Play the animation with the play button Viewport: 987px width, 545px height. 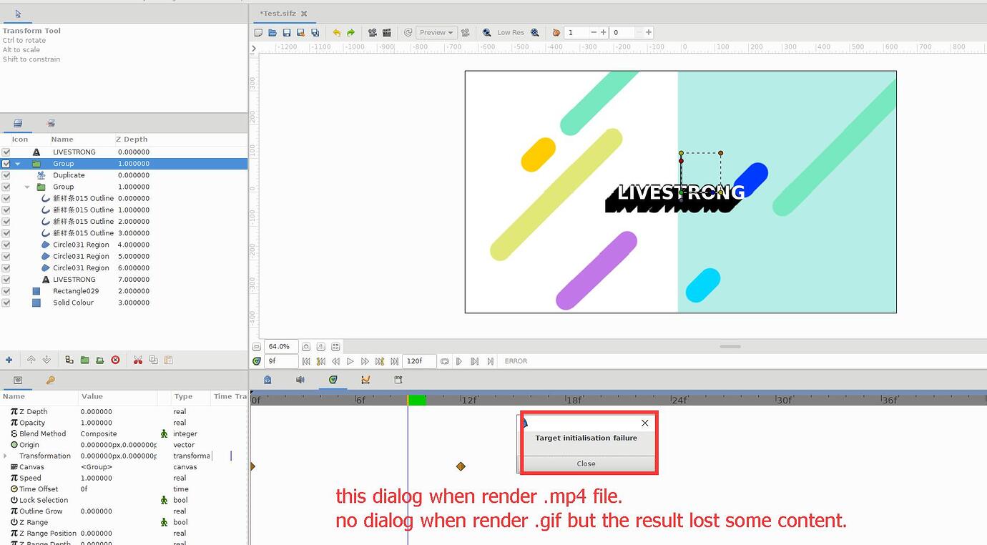tap(350, 361)
